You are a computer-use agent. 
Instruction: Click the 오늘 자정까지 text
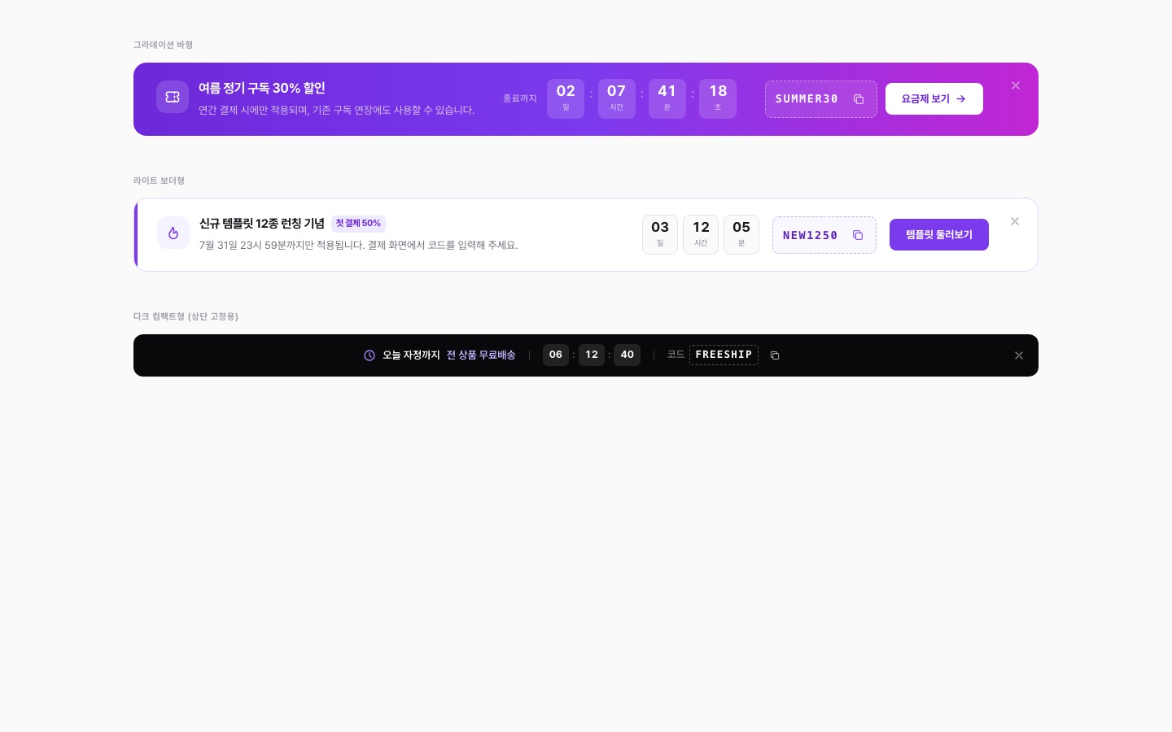[x=411, y=355]
